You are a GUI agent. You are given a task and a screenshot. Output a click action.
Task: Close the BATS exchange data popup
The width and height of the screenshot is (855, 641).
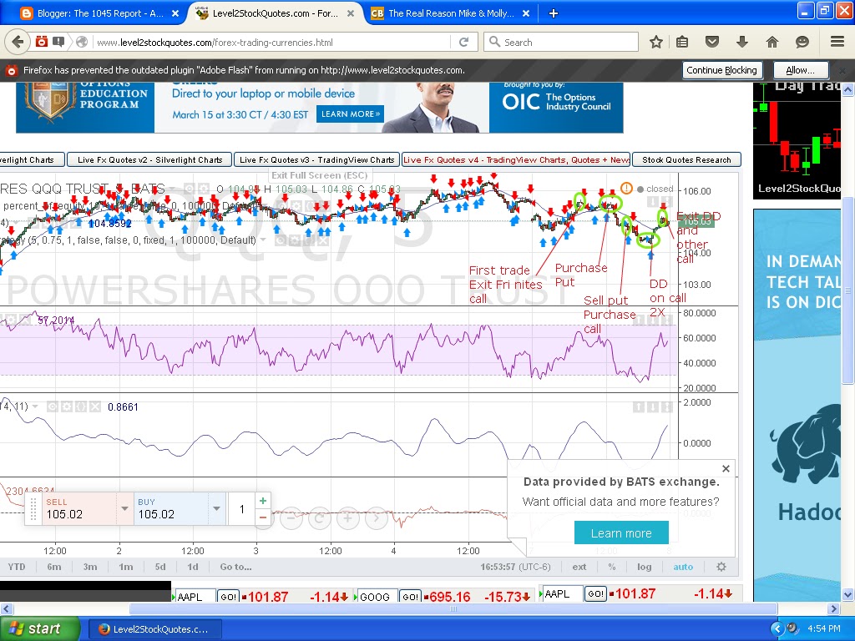pyautogui.click(x=726, y=469)
